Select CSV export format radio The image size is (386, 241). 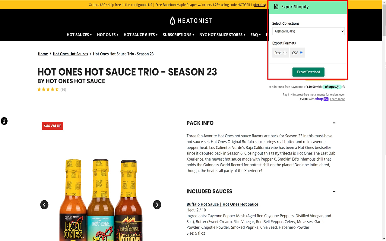(x=301, y=53)
